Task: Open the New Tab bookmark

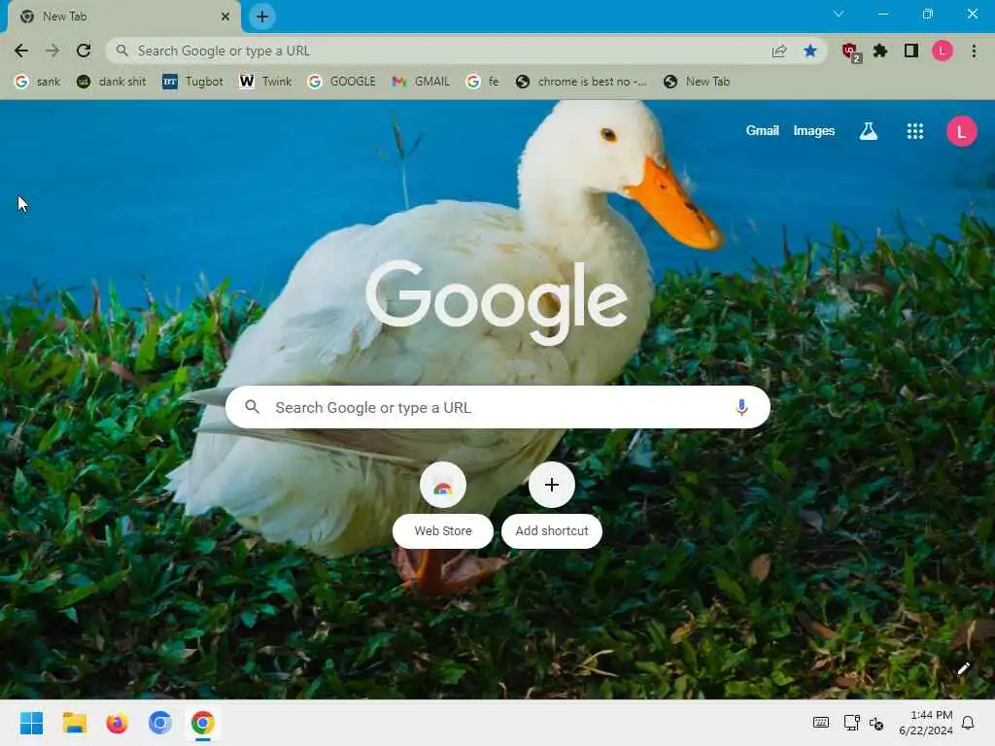Action: [x=697, y=82]
